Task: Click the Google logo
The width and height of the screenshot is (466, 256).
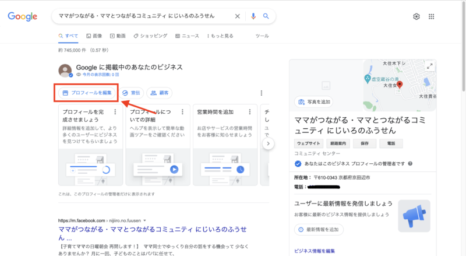Action: coord(23,16)
